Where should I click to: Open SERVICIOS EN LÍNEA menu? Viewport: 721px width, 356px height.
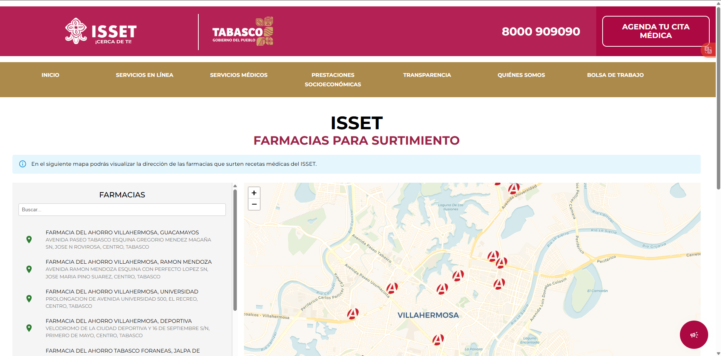tap(144, 75)
